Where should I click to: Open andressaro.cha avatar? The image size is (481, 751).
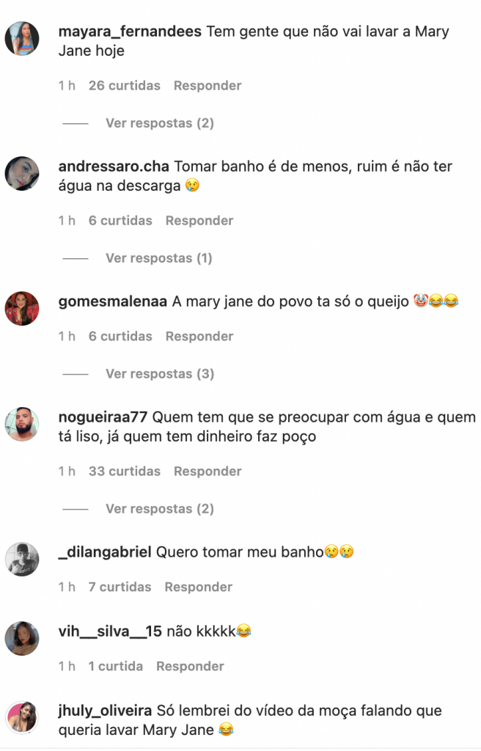(22, 173)
